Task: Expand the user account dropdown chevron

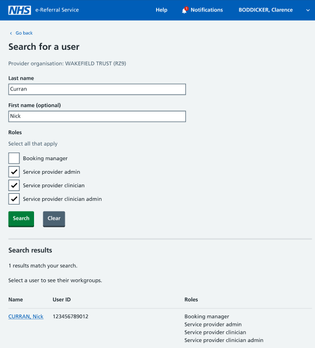Action: (x=307, y=10)
